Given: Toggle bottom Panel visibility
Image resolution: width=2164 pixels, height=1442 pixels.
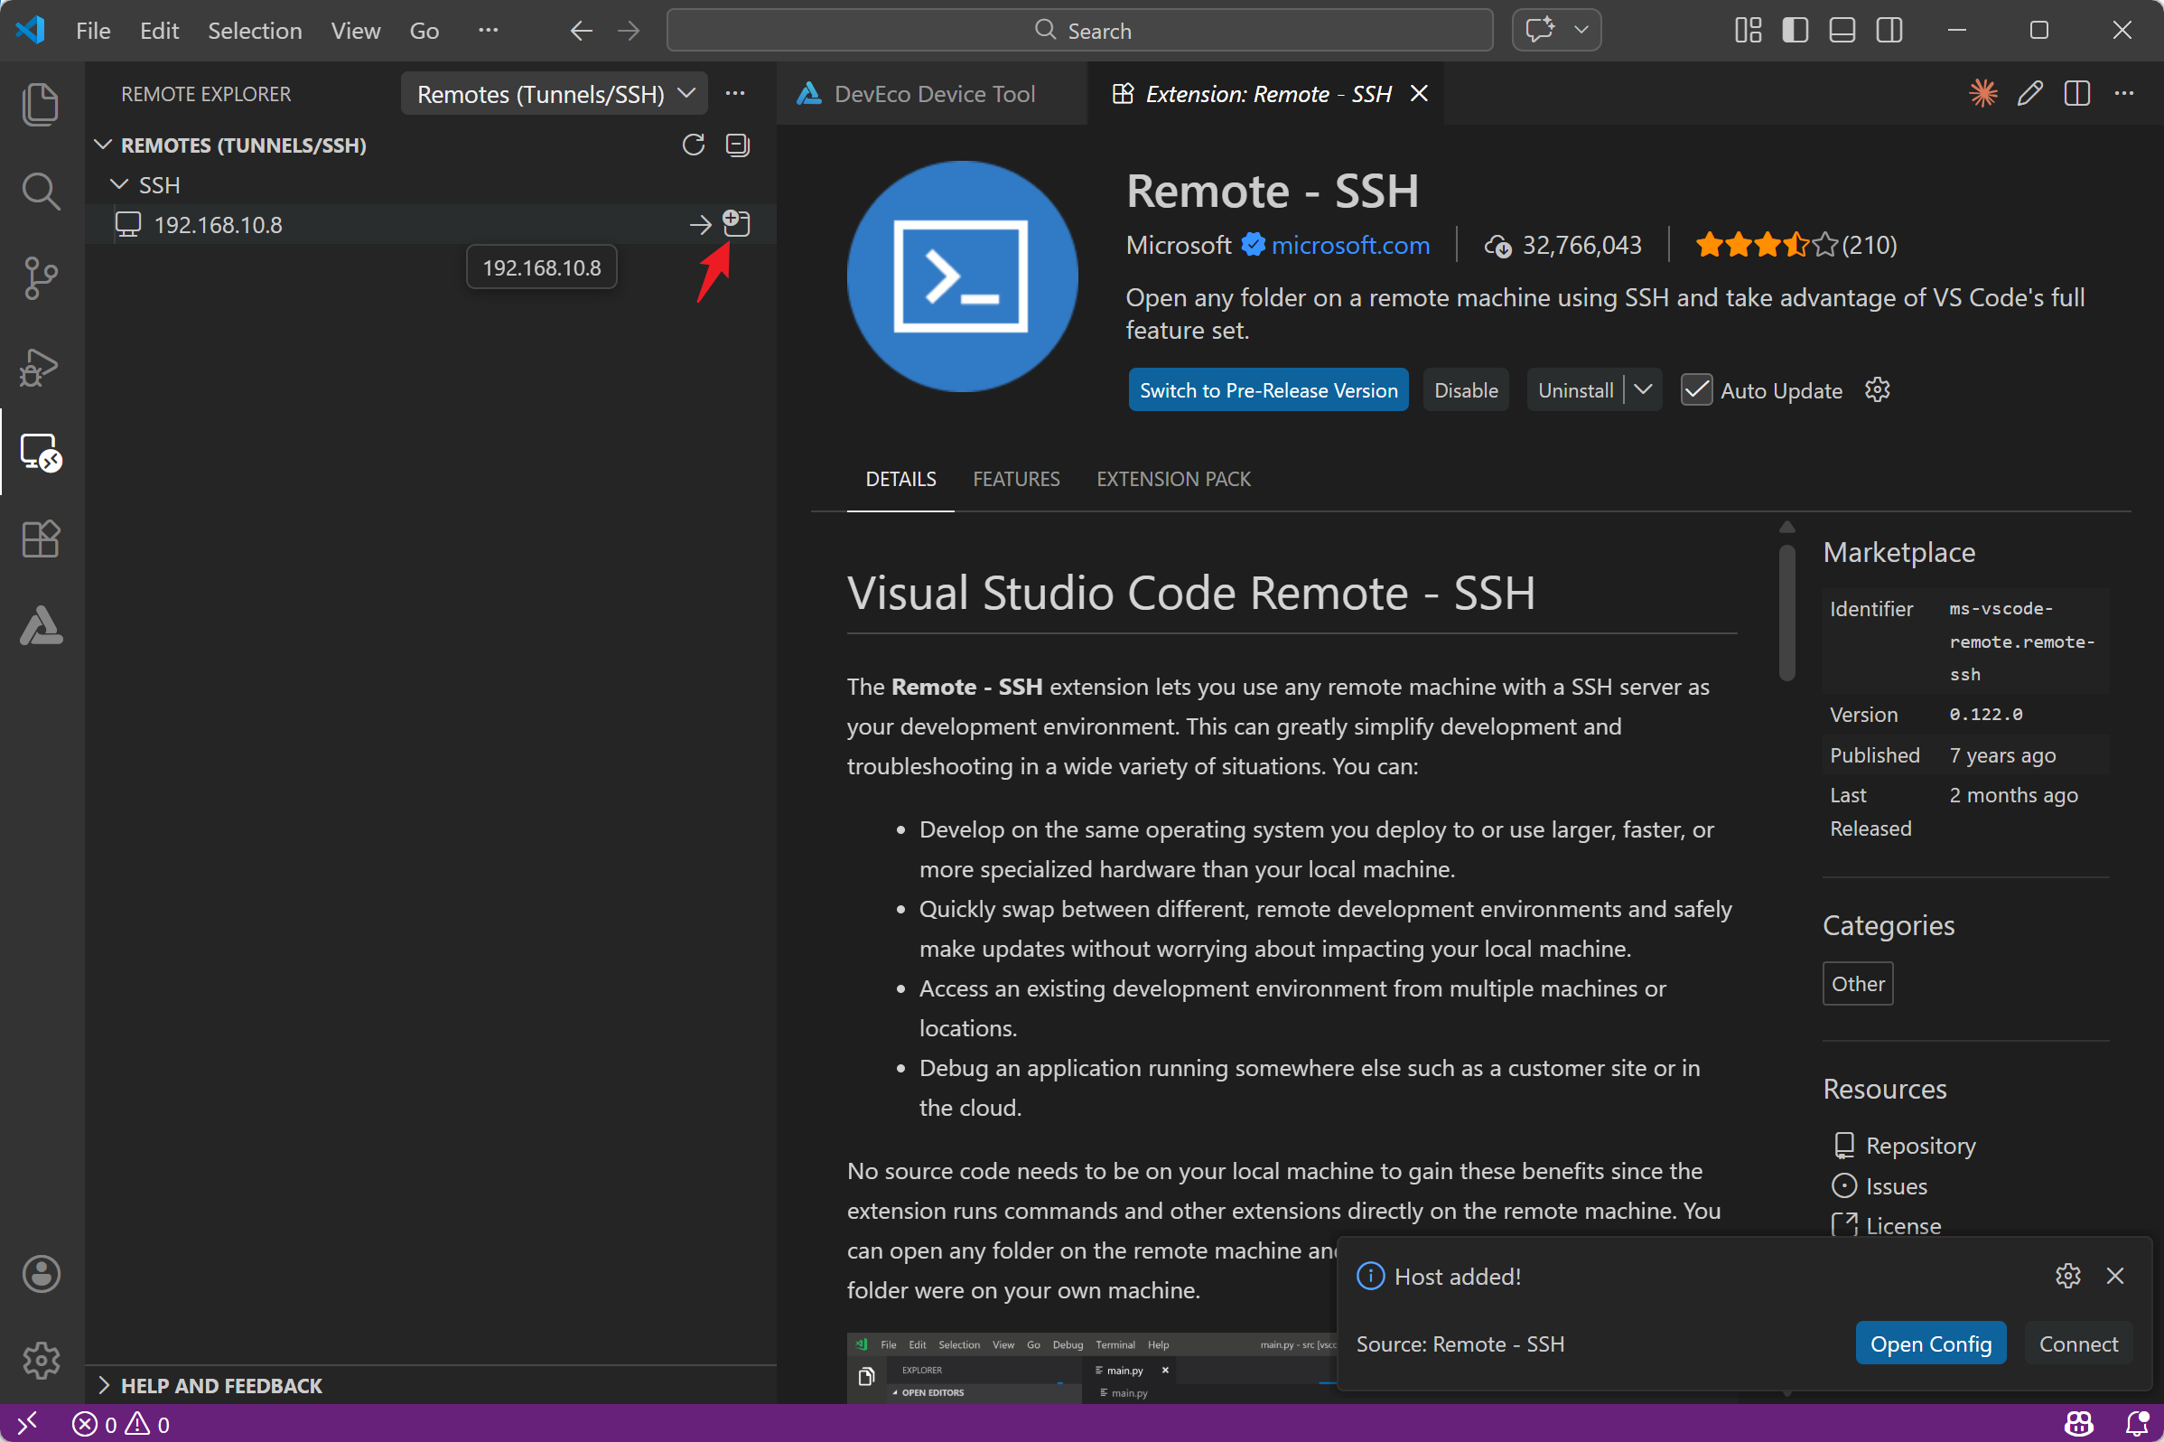Looking at the screenshot, I should (1842, 31).
